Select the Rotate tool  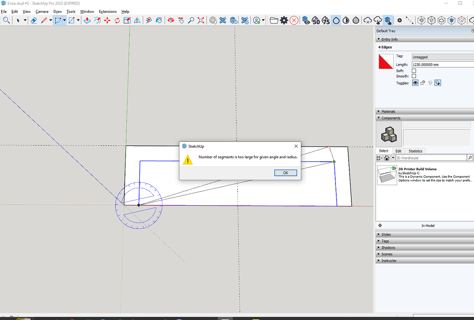pyautogui.click(x=116, y=20)
